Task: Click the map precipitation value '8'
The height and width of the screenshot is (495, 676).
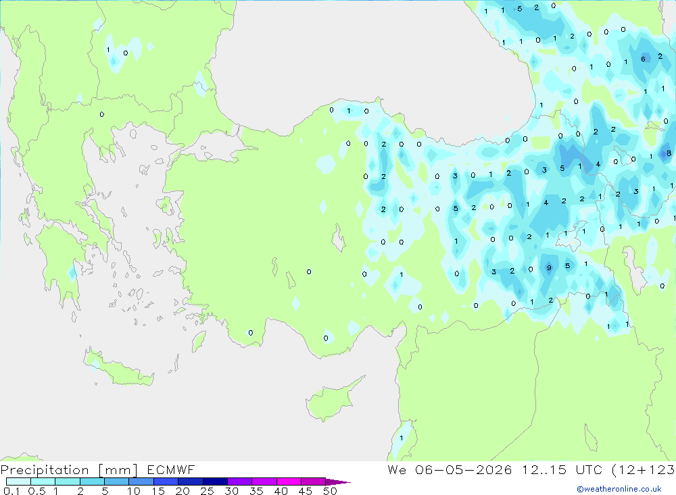Action: click(x=669, y=153)
